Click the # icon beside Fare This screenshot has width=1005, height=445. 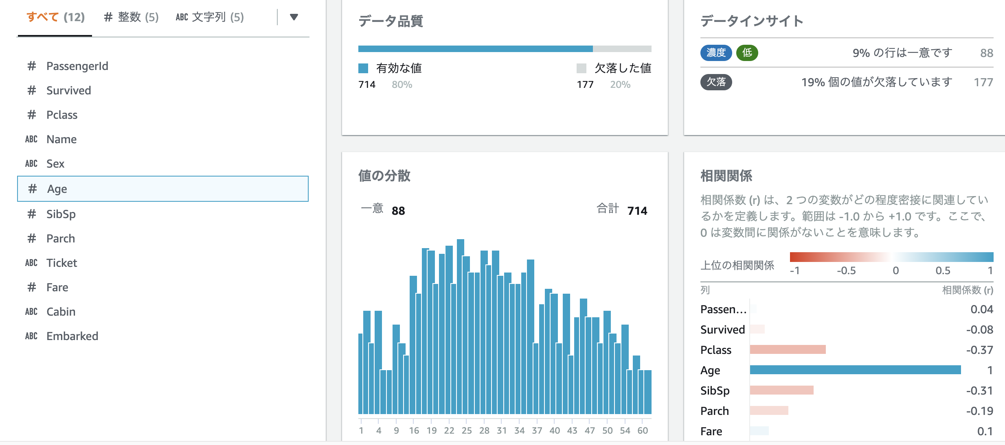pos(32,287)
